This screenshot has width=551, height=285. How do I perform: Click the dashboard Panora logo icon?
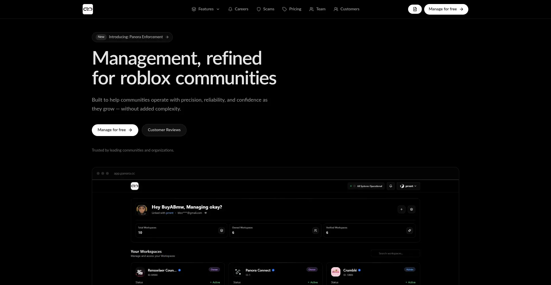pos(135,186)
